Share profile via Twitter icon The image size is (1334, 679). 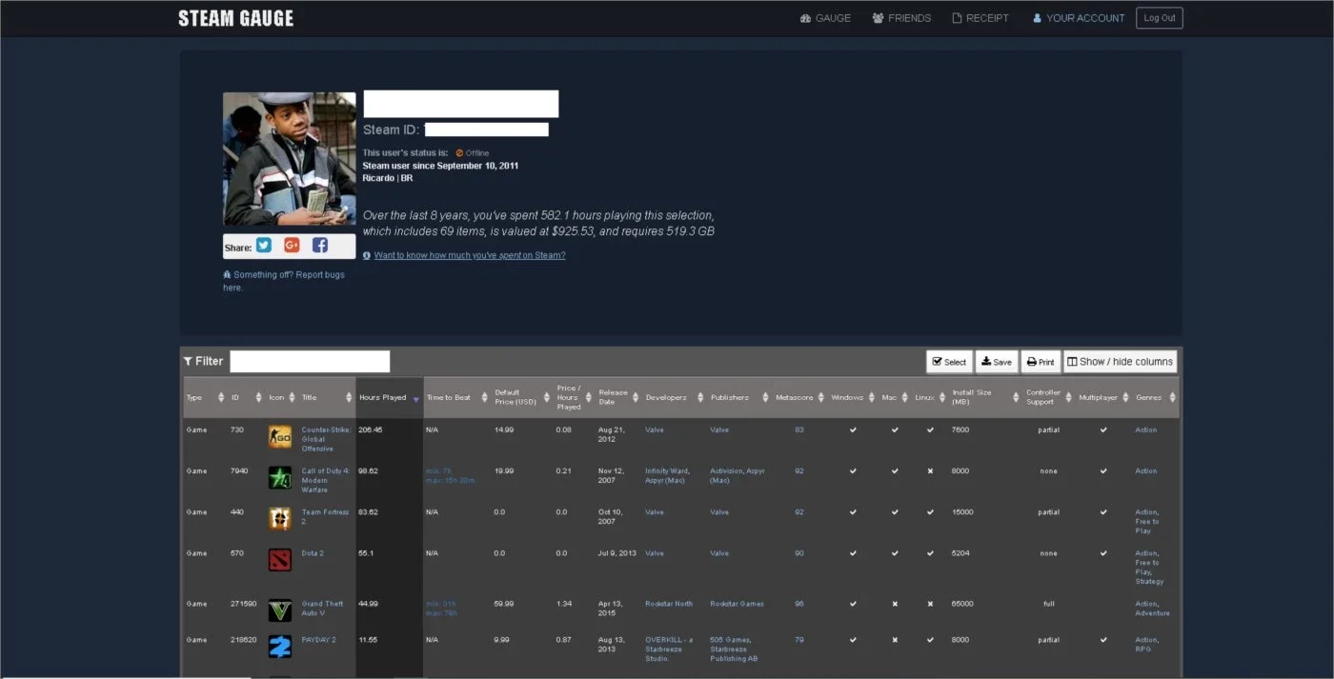[x=264, y=246]
